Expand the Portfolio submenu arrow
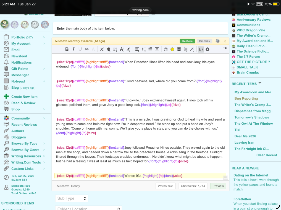Screen dimensions: 281x210 (x=44, y=37)
